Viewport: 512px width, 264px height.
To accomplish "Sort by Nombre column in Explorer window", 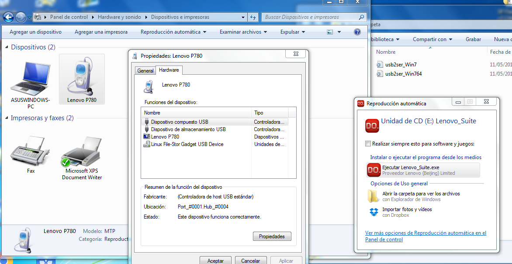I will coord(386,52).
